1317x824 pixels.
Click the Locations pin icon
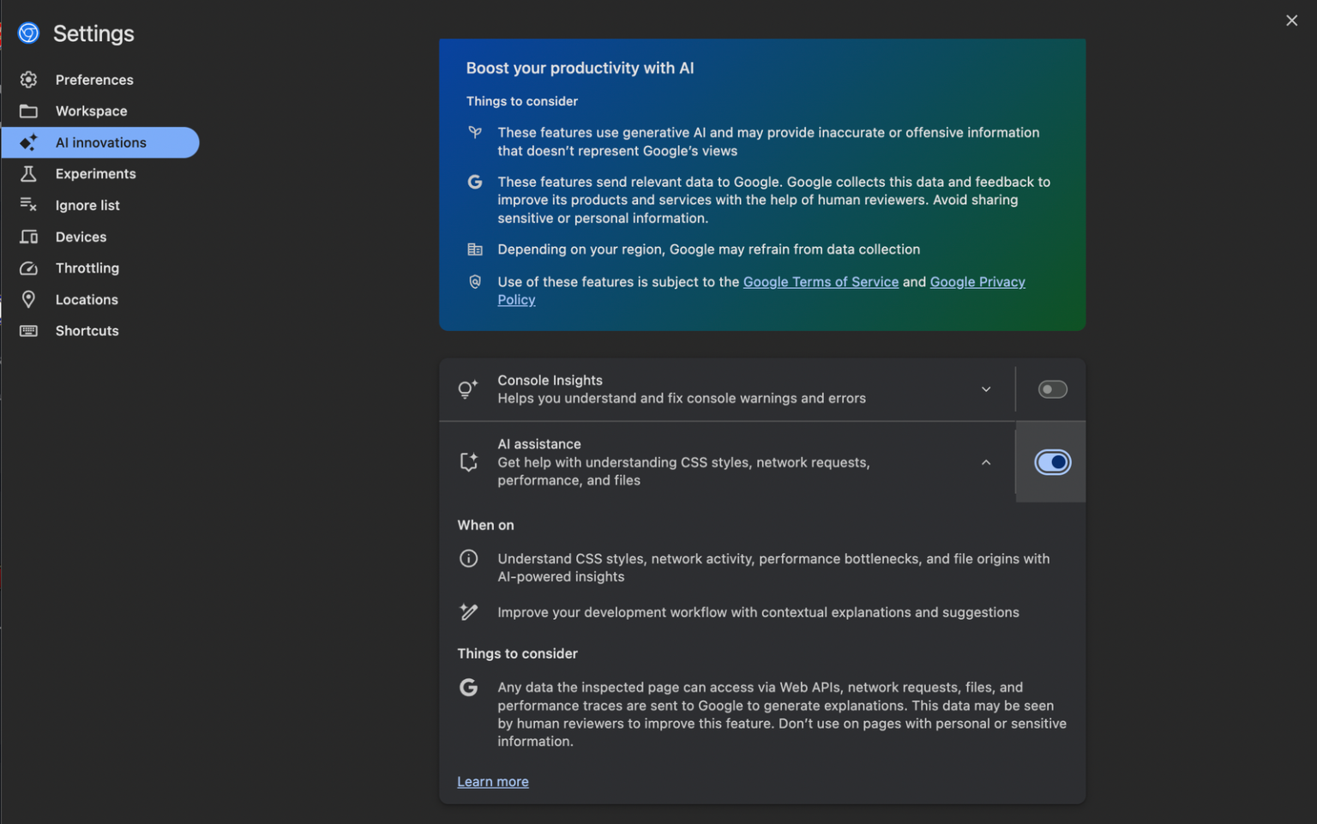[28, 299]
